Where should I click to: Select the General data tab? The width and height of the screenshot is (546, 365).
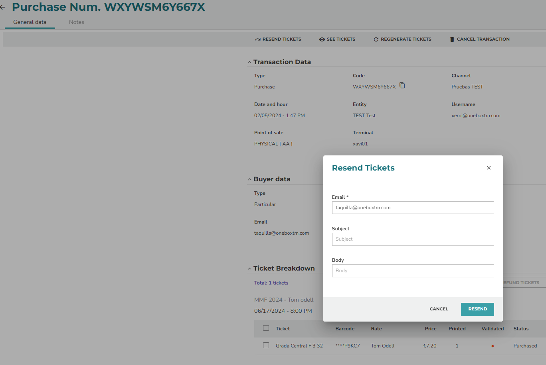(x=30, y=22)
